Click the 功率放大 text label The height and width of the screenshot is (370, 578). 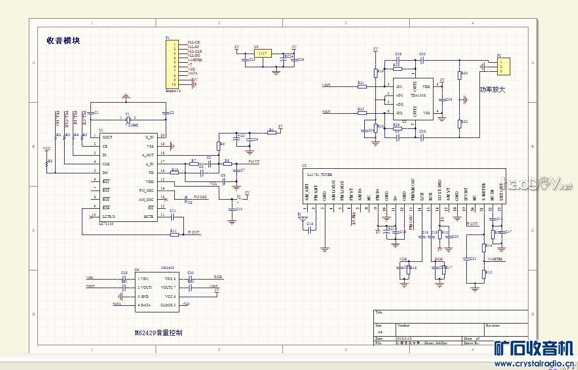pos(492,89)
